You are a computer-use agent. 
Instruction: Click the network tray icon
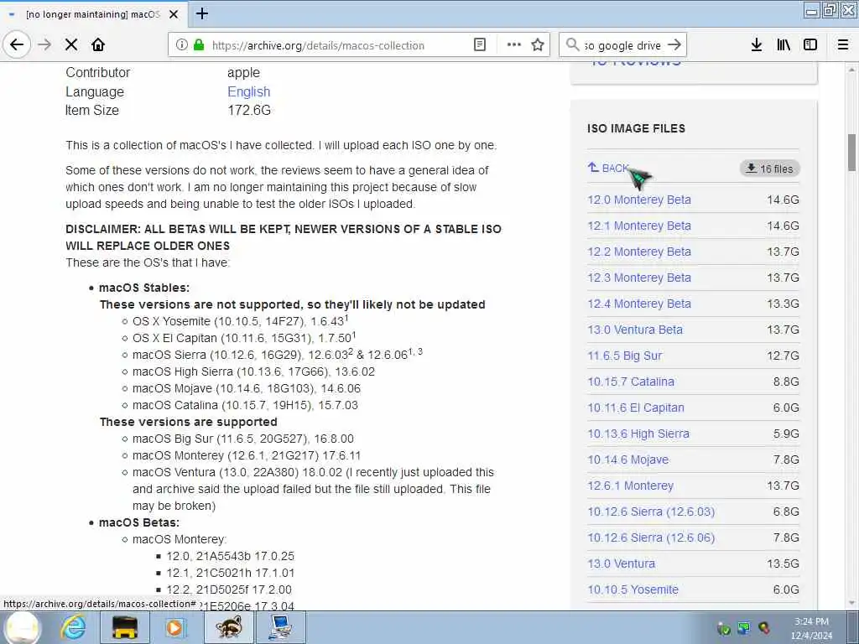(743, 628)
